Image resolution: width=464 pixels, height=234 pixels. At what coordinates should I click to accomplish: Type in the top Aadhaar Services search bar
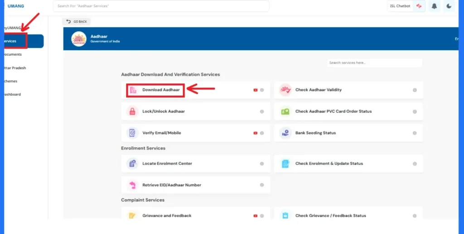pos(161,6)
